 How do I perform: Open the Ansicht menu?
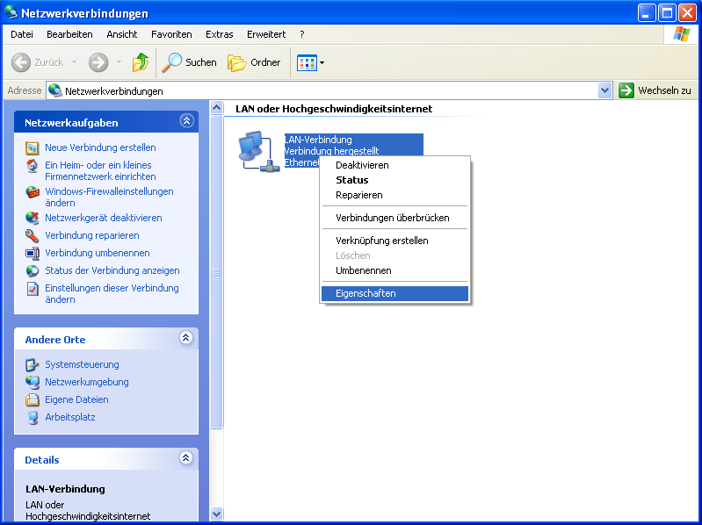122,34
